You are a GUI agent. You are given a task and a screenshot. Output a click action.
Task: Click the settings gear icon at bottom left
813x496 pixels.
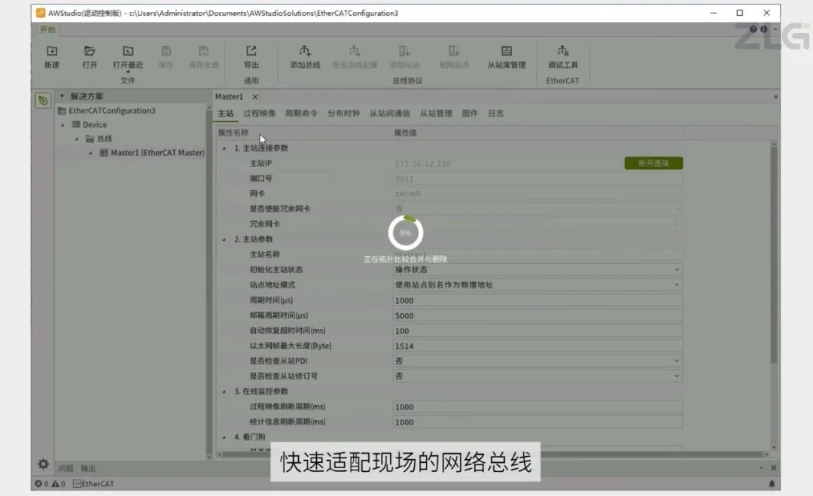[44, 464]
